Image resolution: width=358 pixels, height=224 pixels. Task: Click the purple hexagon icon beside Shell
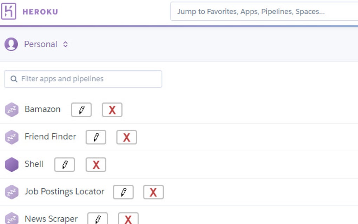[x=12, y=164]
